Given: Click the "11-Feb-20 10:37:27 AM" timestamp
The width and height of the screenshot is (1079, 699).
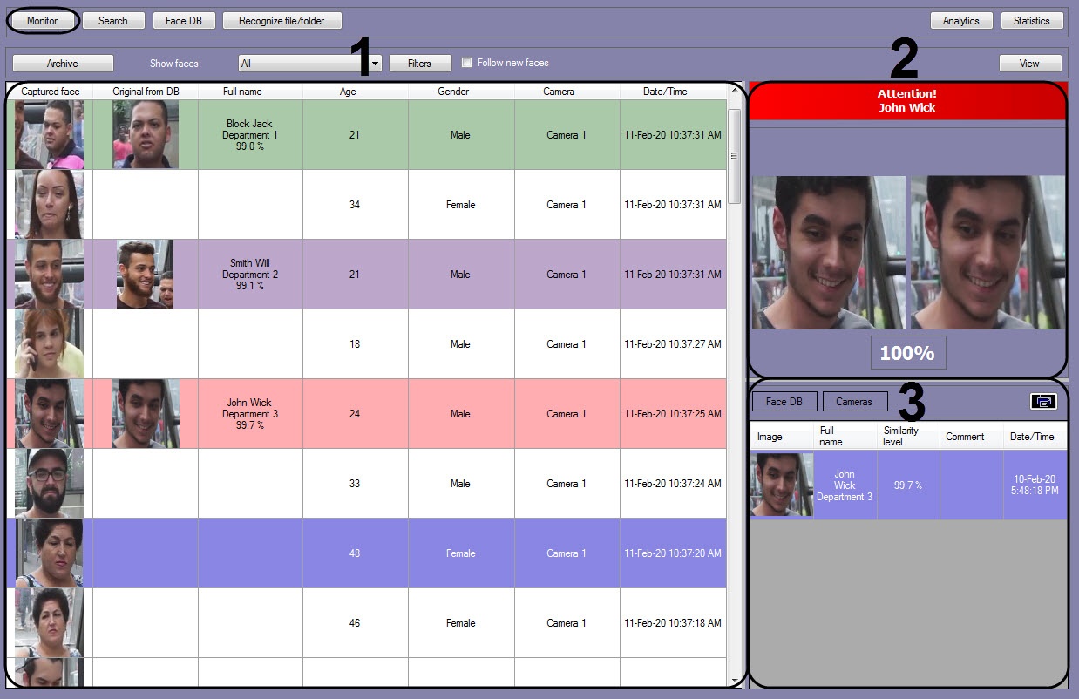Looking at the screenshot, I should coord(673,344).
